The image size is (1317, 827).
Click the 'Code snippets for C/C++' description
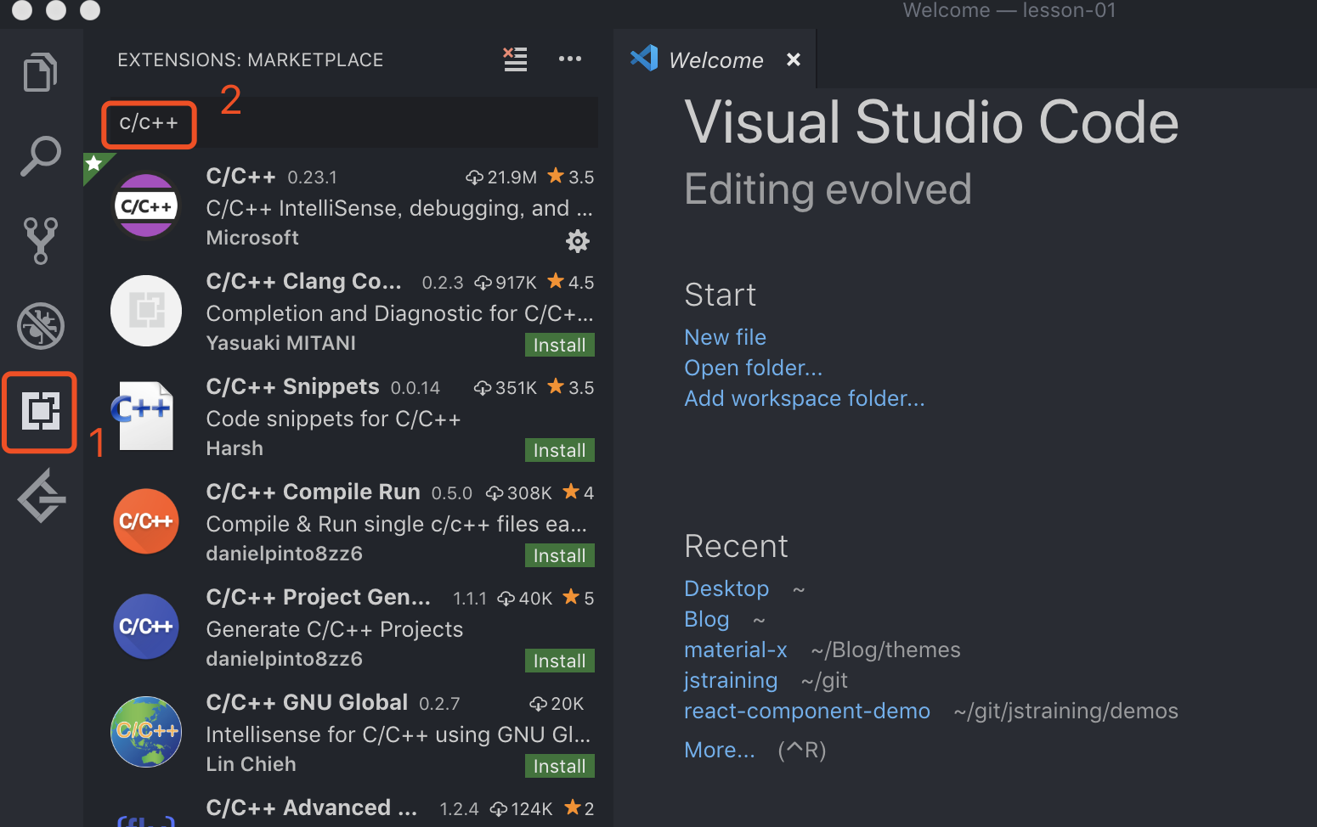333,419
